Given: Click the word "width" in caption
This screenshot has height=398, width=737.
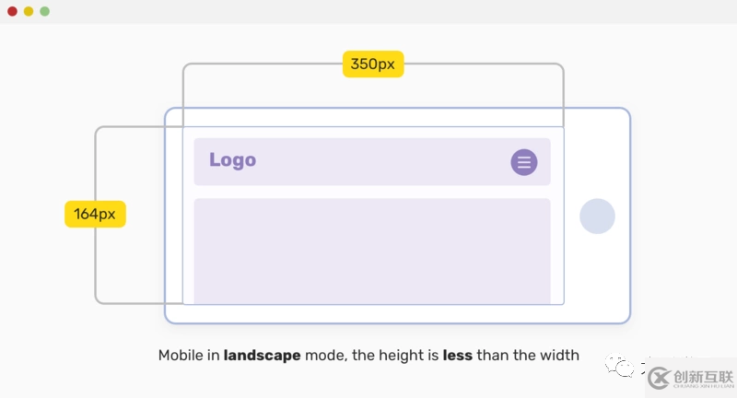Looking at the screenshot, I should coord(560,356).
